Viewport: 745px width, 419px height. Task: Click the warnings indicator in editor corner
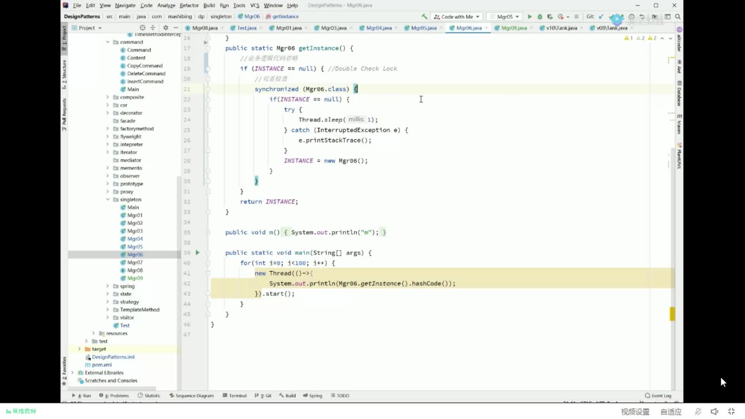pos(641,38)
